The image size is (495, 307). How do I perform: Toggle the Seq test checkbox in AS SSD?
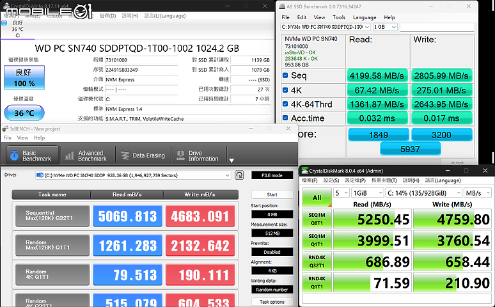coord(285,75)
